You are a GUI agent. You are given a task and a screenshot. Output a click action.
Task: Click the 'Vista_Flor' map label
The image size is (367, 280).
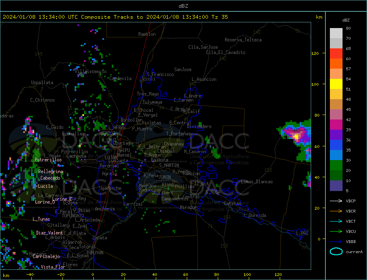(53, 267)
